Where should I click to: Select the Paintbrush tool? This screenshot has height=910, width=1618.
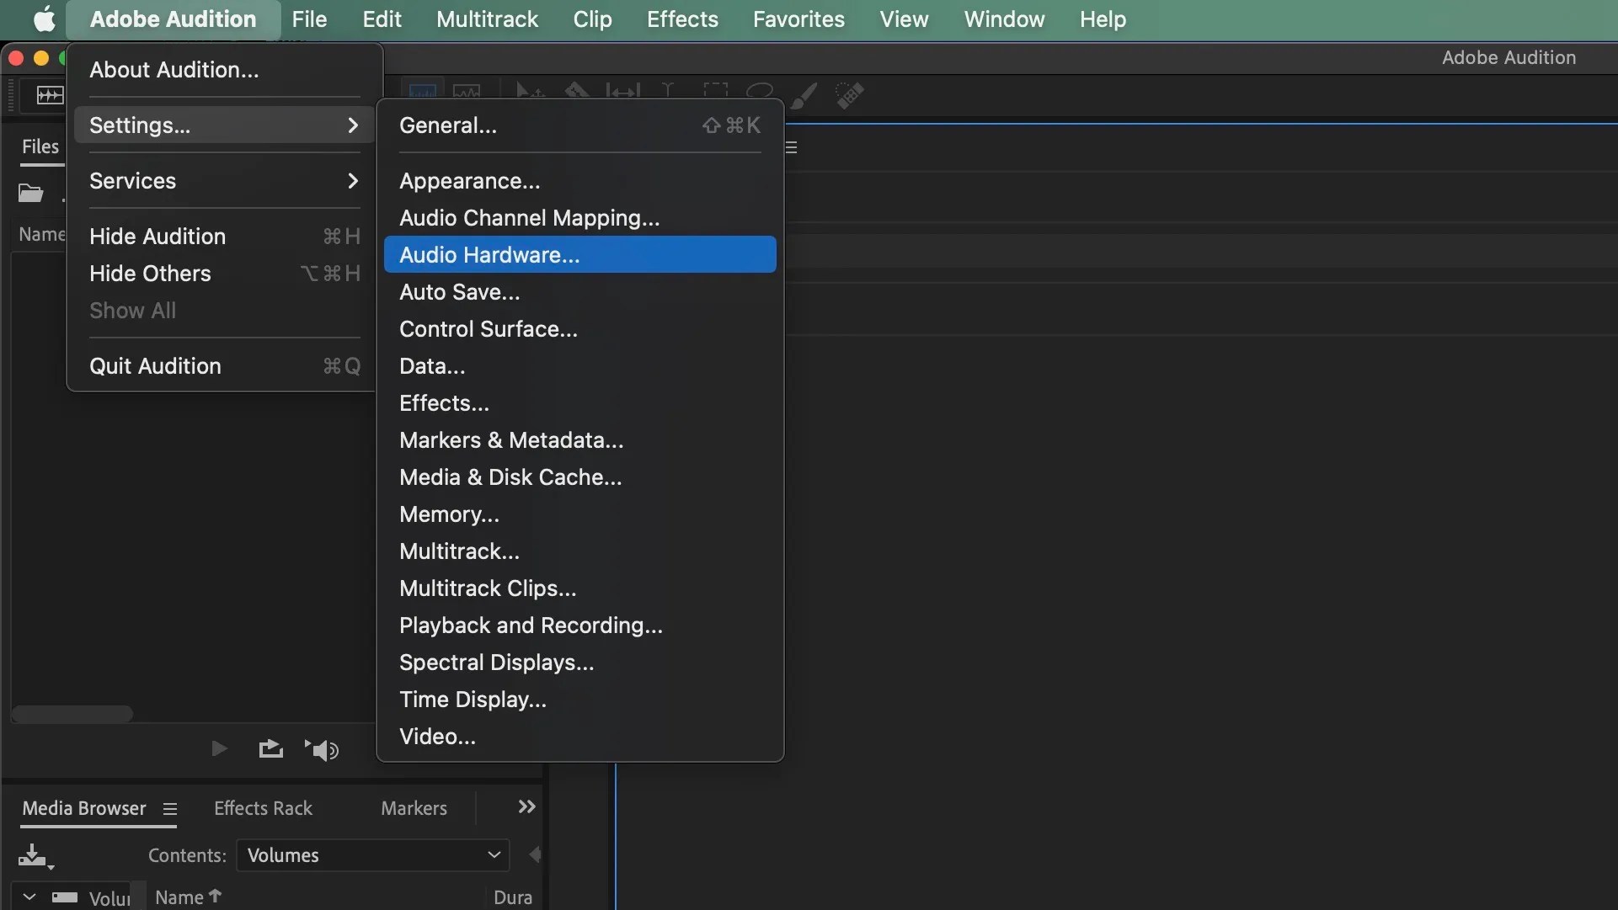click(804, 94)
